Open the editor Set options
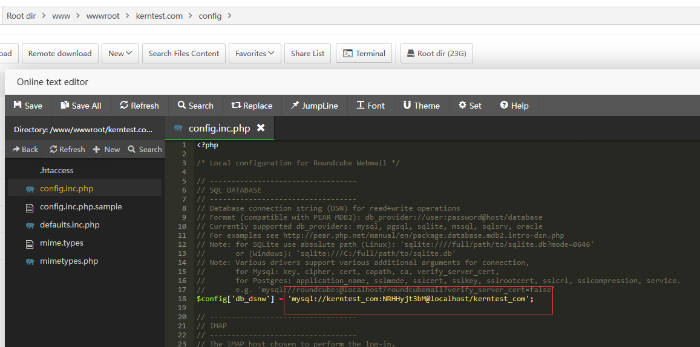 pyautogui.click(x=469, y=106)
